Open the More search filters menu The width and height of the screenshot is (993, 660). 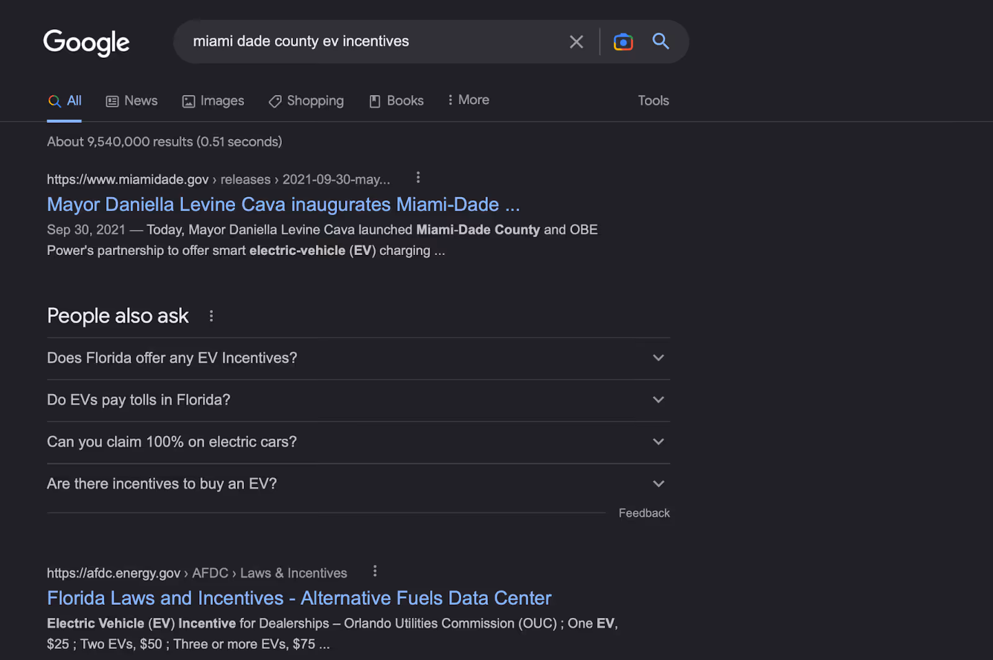[x=468, y=100]
